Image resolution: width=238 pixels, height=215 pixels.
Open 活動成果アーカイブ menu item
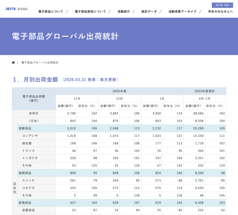coord(182,12)
